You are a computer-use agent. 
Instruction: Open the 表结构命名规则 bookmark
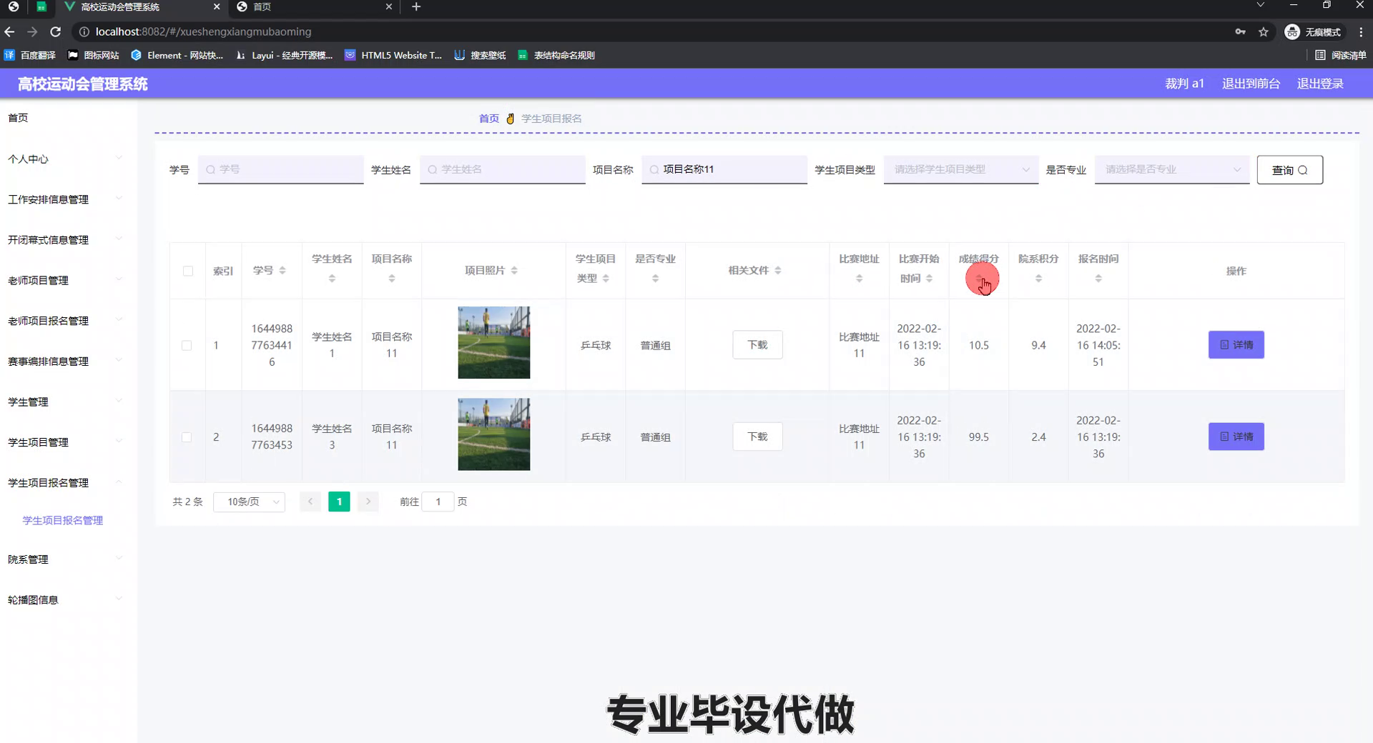tap(556, 55)
